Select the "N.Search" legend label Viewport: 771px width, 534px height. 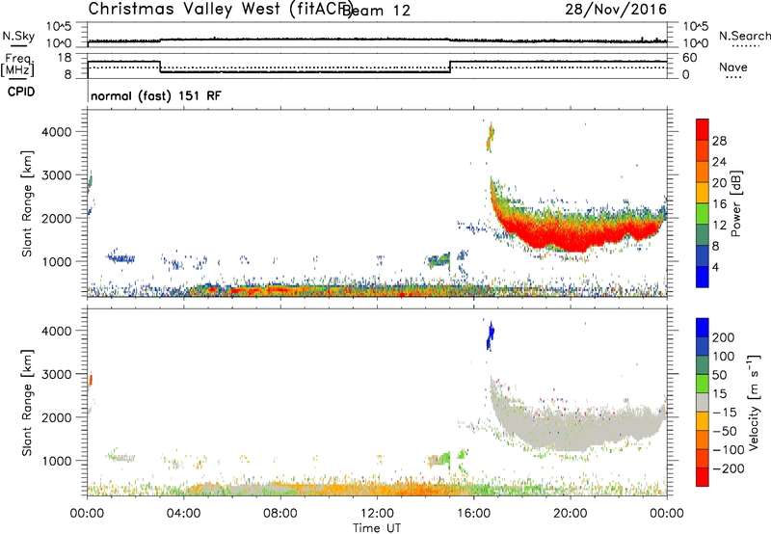(x=744, y=36)
